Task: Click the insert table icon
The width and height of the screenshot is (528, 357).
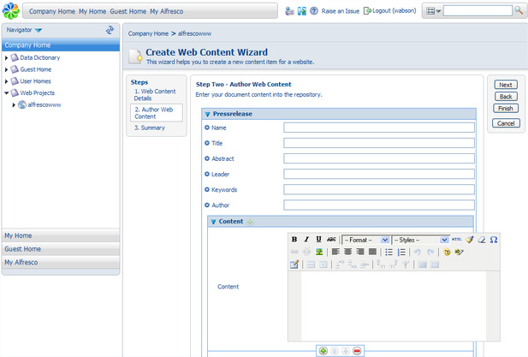Action: [294, 265]
